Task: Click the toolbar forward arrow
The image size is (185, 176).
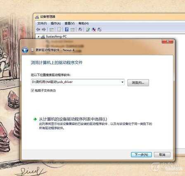Action: pos(44,29)
